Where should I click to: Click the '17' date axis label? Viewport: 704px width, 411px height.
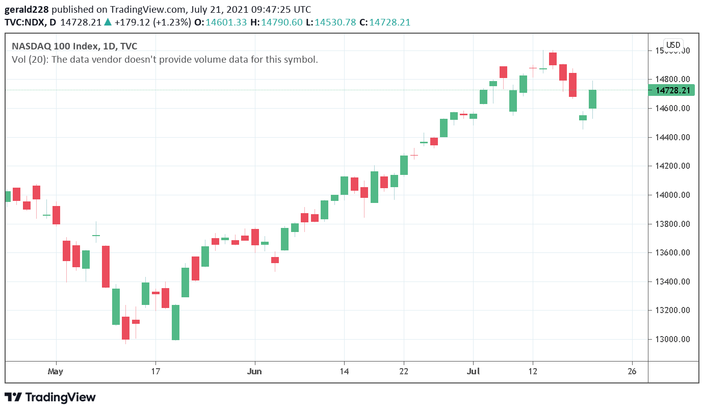pos(155,371)
